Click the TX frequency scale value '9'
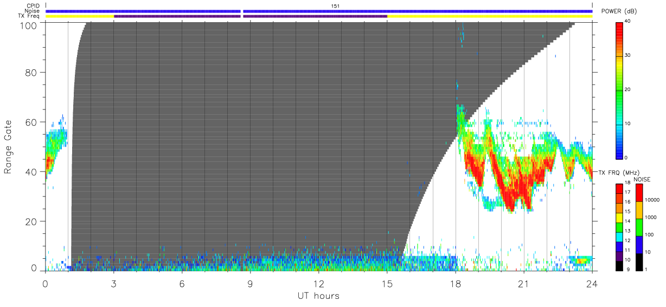Image resolution: width=666 pixels, height=307 pixels. pos(628,269)
